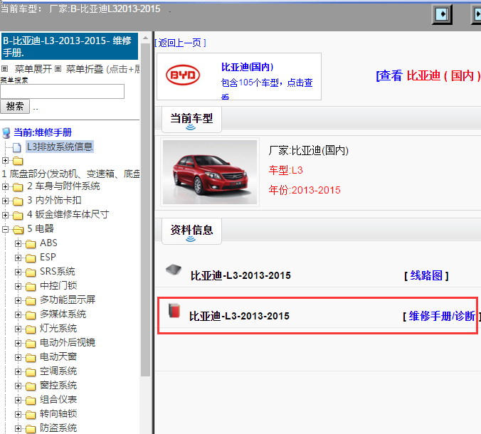Expand the 多功能显示屏 tree node
This screenshot has height=434, width=481.
[x=18, y=300]
